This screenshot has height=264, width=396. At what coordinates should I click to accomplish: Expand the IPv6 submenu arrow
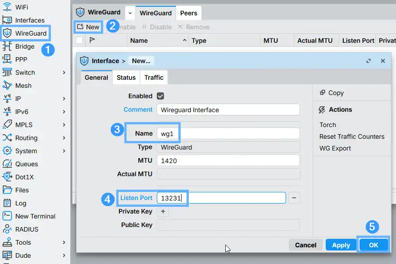[64, 112]
